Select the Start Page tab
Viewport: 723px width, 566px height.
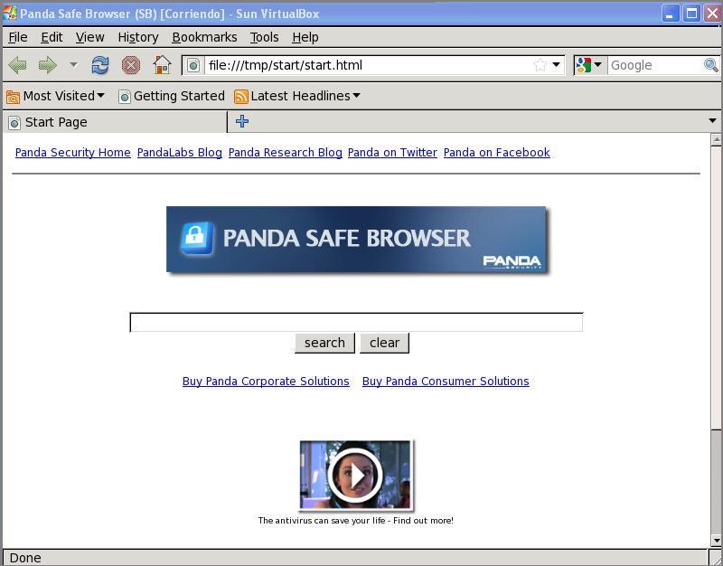click(x=115, y=122)
